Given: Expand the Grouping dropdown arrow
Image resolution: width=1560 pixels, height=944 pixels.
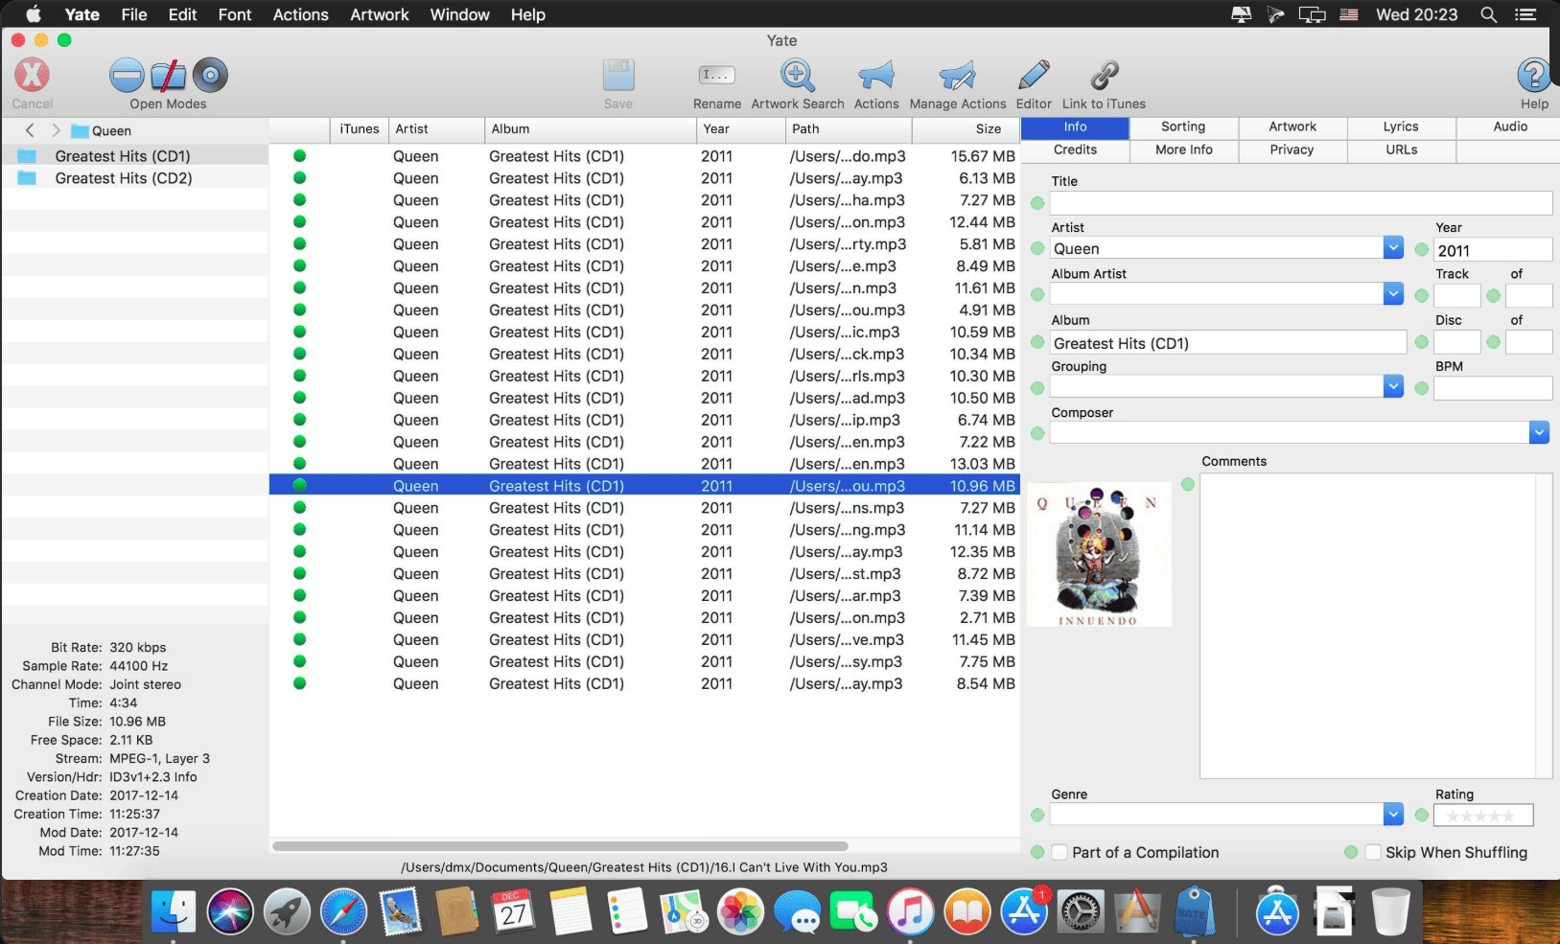Looking at the screenshot, I should click(x=1394, y=386).
